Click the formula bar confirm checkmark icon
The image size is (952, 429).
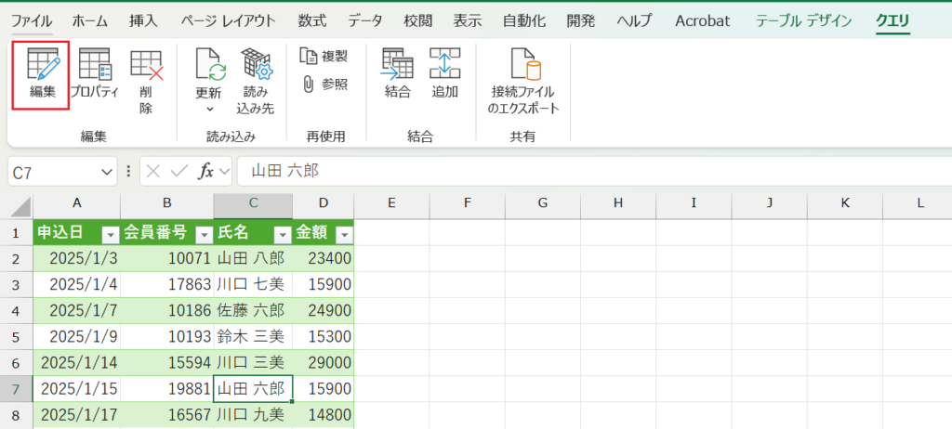pyautogui.click(x=179, y=173)
